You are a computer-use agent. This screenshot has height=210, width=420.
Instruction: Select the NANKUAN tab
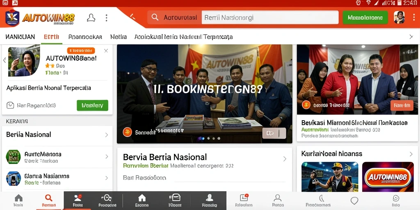[20, 37]
